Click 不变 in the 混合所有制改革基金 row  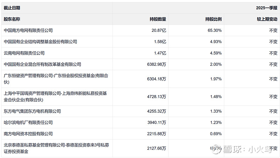pyautogui.click(x=273, y=64)
